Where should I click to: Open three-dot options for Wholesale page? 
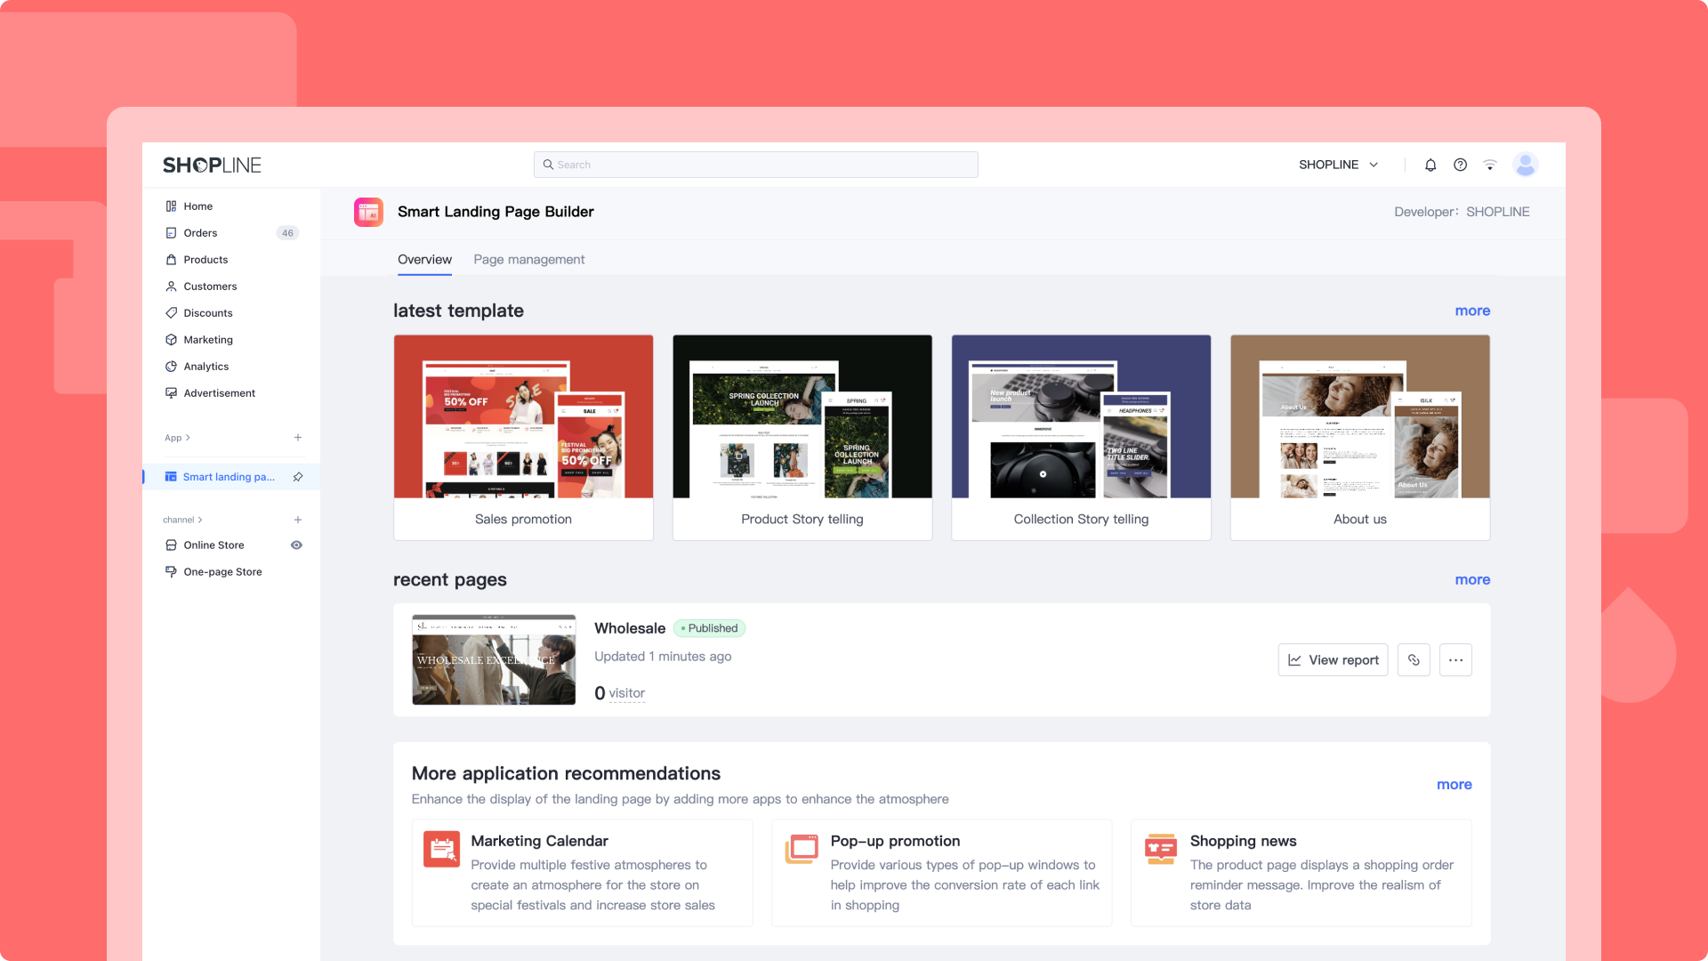tap(1455, 660)
